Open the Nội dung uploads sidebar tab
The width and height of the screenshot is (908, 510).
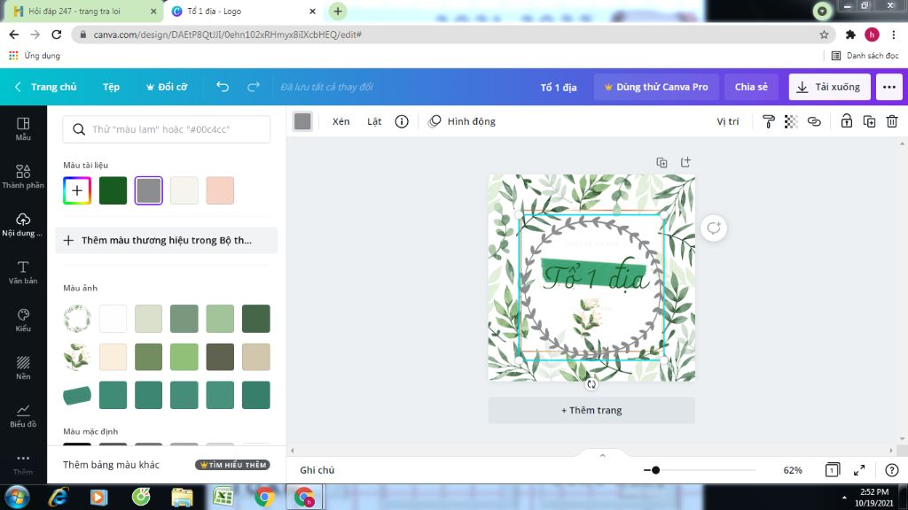23,224
